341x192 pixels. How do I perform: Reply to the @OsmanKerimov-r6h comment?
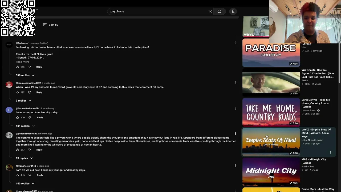click(40, 118)
